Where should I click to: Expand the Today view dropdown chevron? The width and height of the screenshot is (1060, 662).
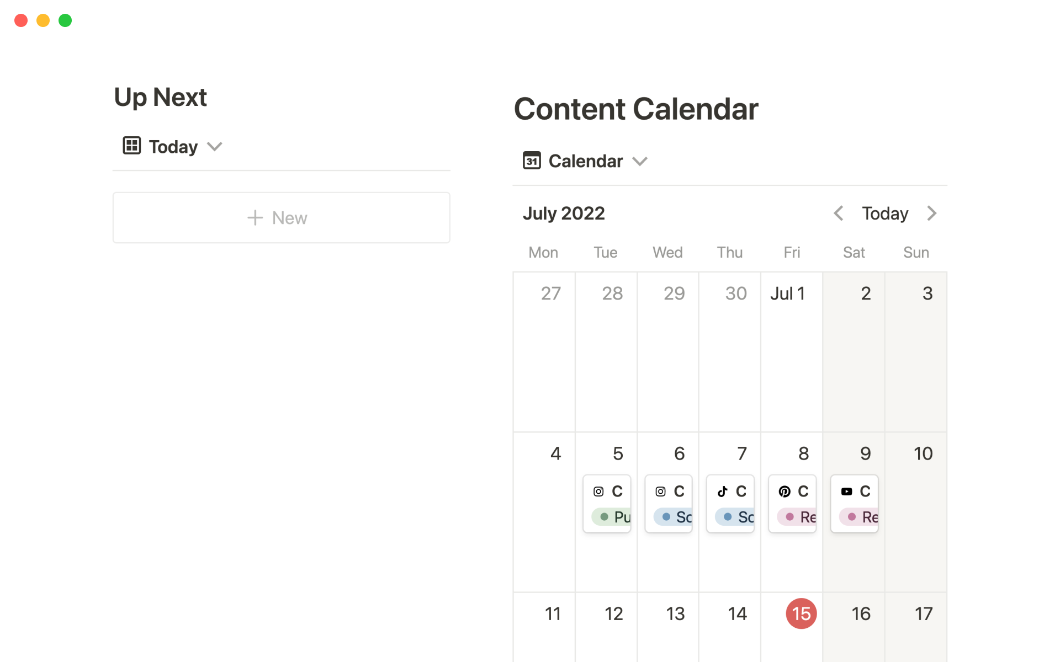pyautogui.click(x=214, y=146)
